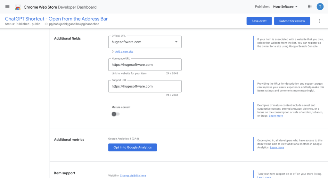Open Learn more link about mature content
This screenshot has width=328, height=178.
(x=276, y=116)
